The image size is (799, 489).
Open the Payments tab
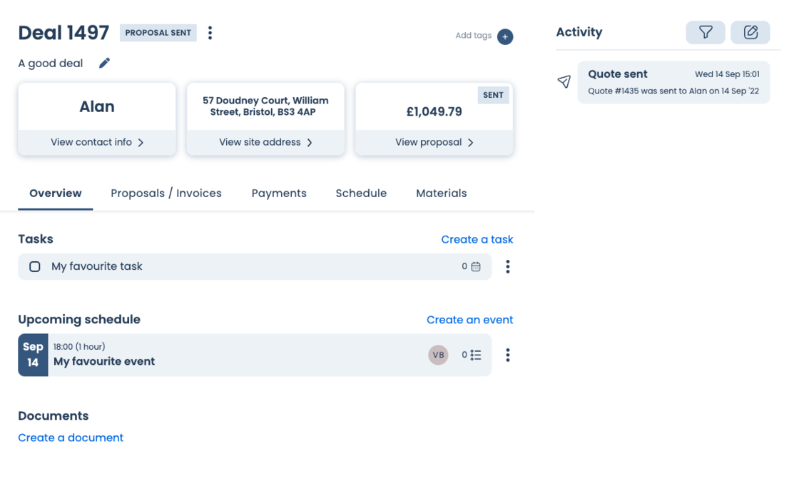coord(279,193)
